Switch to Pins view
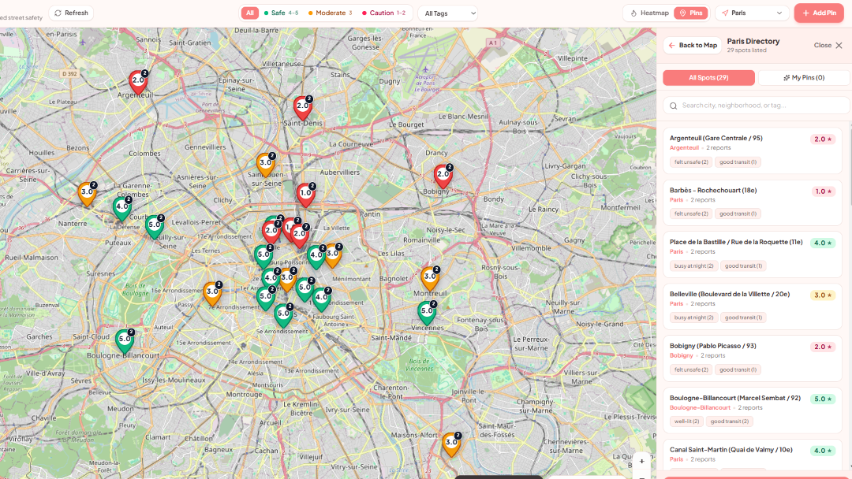The image size is (852, 479). [691, 13]
